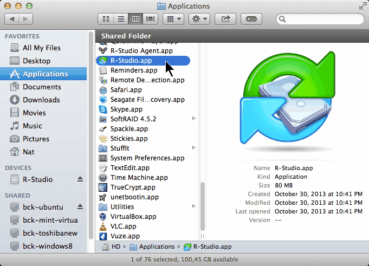
Task: Select the StuffIt folder icon
Action: [x=103, y=148]
